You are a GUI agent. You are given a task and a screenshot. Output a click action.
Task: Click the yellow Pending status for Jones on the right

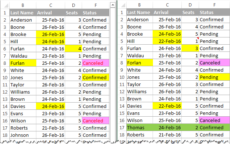click(x=214, y=77)
